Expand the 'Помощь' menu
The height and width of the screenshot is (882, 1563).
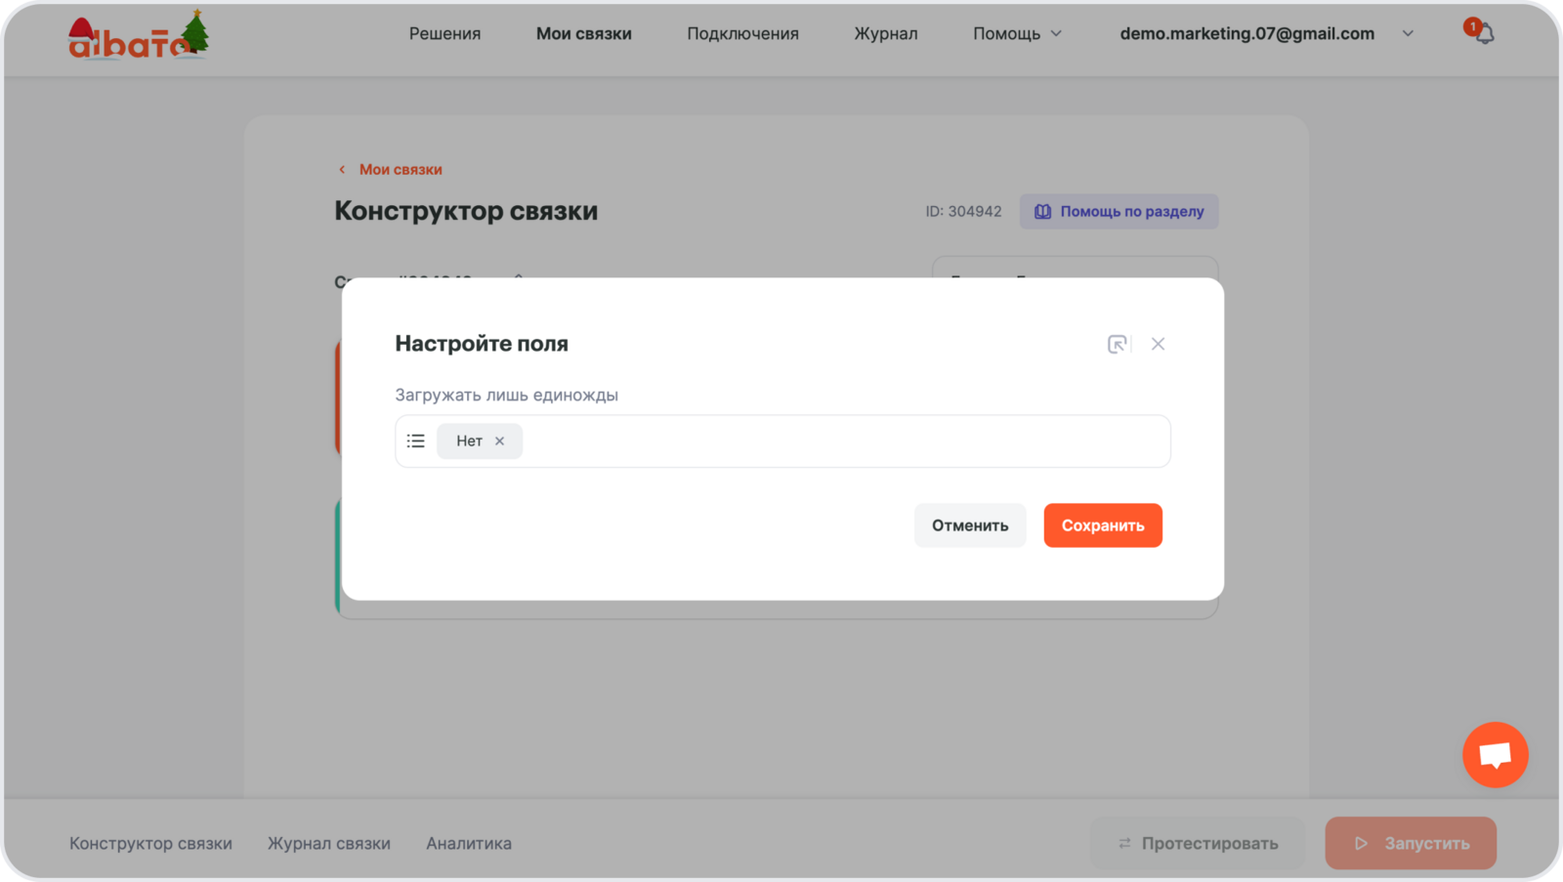click(x=1016, y=34)
